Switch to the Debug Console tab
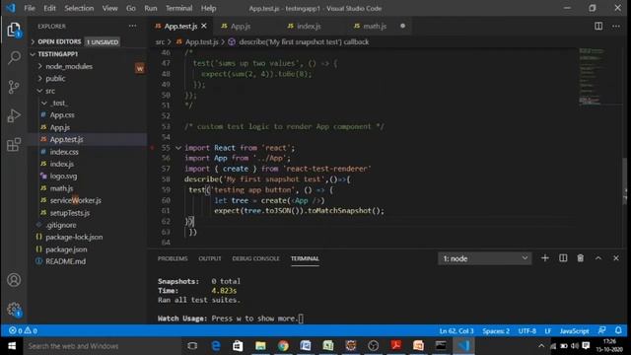The image size is (631, 355). pyautogui.click(x=255, y=258)
